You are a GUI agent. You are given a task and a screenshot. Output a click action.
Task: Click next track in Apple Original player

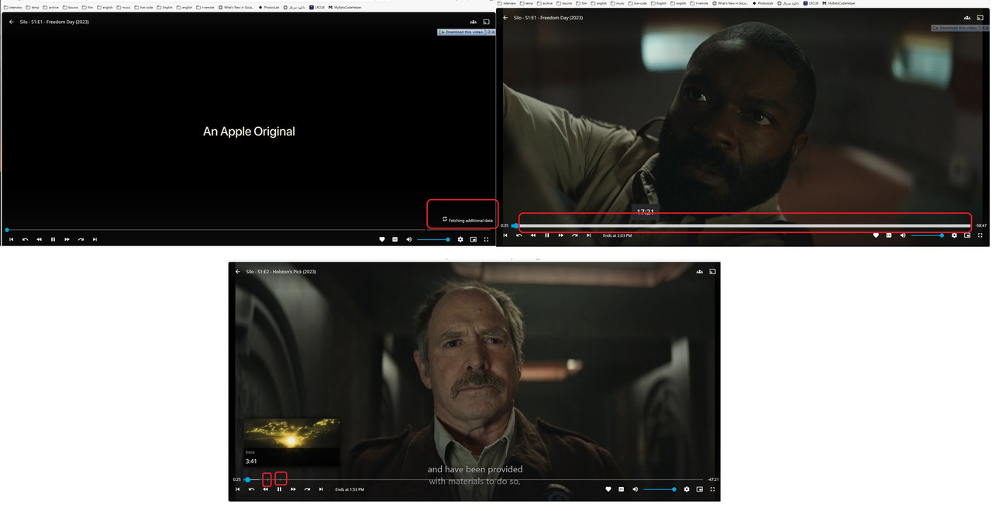[x=95, y=239]
